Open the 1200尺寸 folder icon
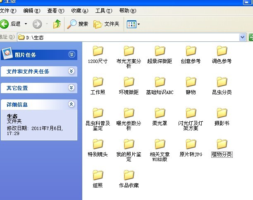The height and width of the screenshot is (200, 253). [98, 51]
